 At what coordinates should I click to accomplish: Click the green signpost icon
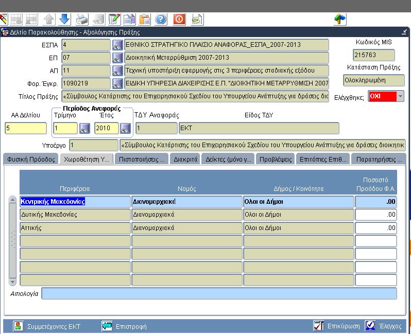(x=340, y=20)
